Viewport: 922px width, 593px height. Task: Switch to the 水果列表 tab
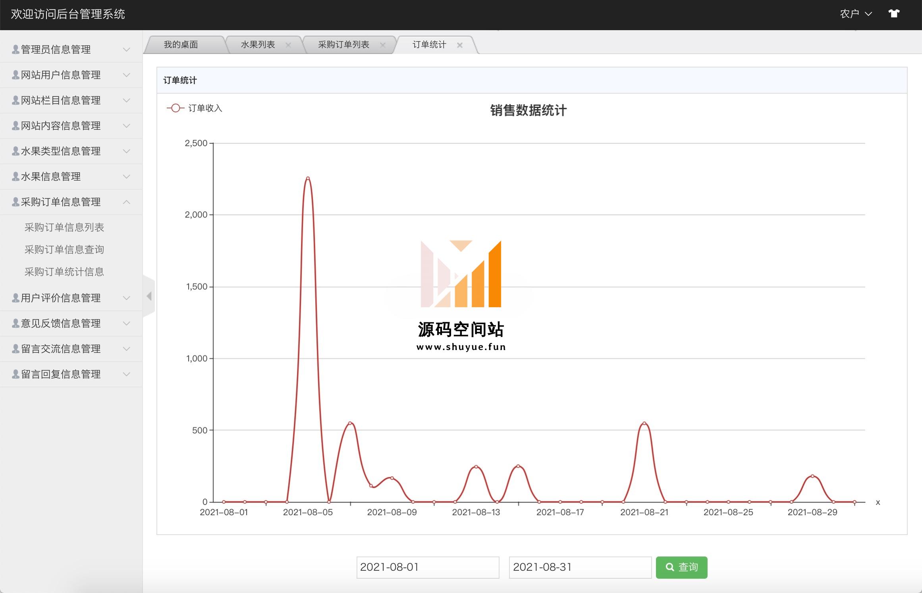(x=258, y=45)
